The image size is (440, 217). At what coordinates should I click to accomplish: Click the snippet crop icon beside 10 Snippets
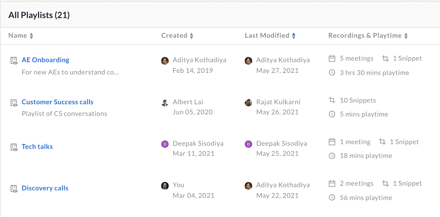pyautogui.click(x=332, y=100)
